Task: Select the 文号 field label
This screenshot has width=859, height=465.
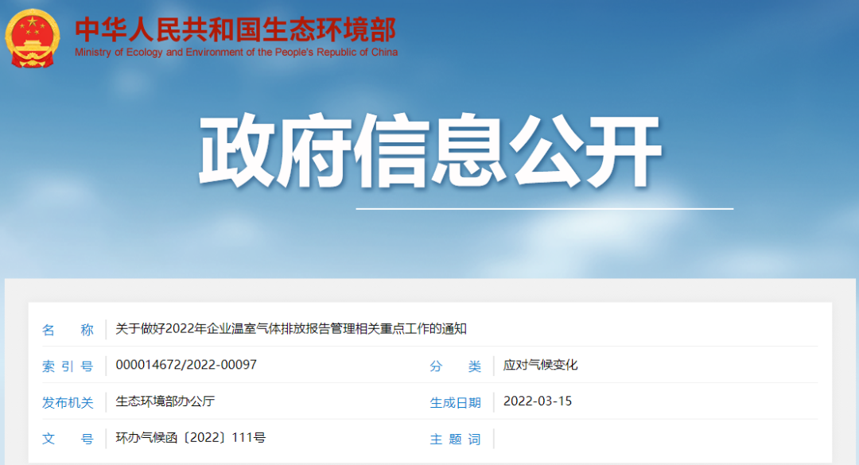Action: pos(68,439)
